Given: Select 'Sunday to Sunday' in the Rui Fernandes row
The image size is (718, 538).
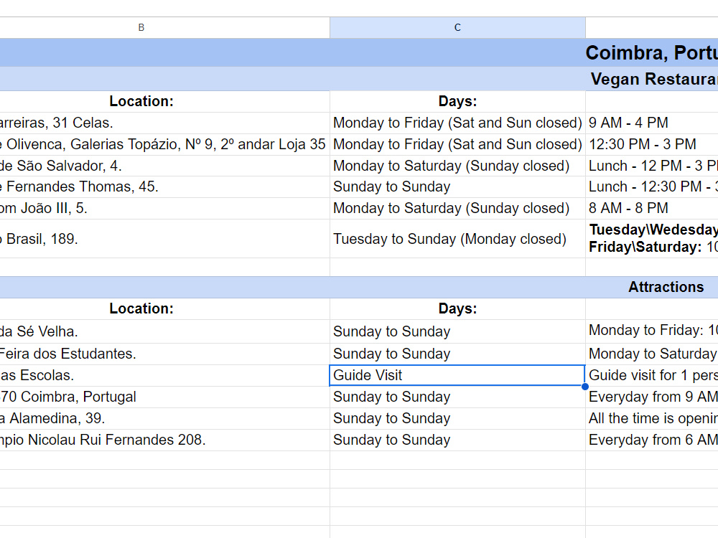Looking at the screenshot, I should pos(457,440).
